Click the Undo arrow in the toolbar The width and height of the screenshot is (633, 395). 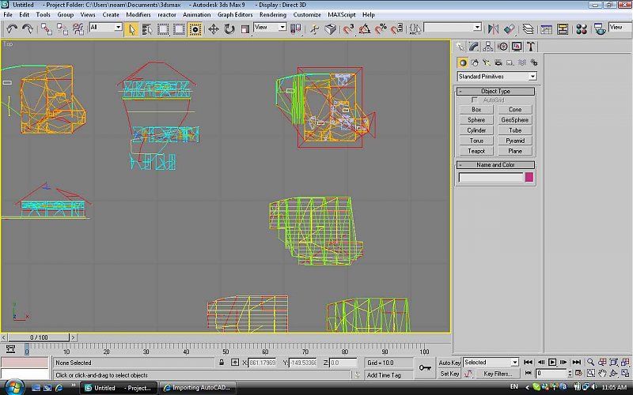tap(11, 28)
